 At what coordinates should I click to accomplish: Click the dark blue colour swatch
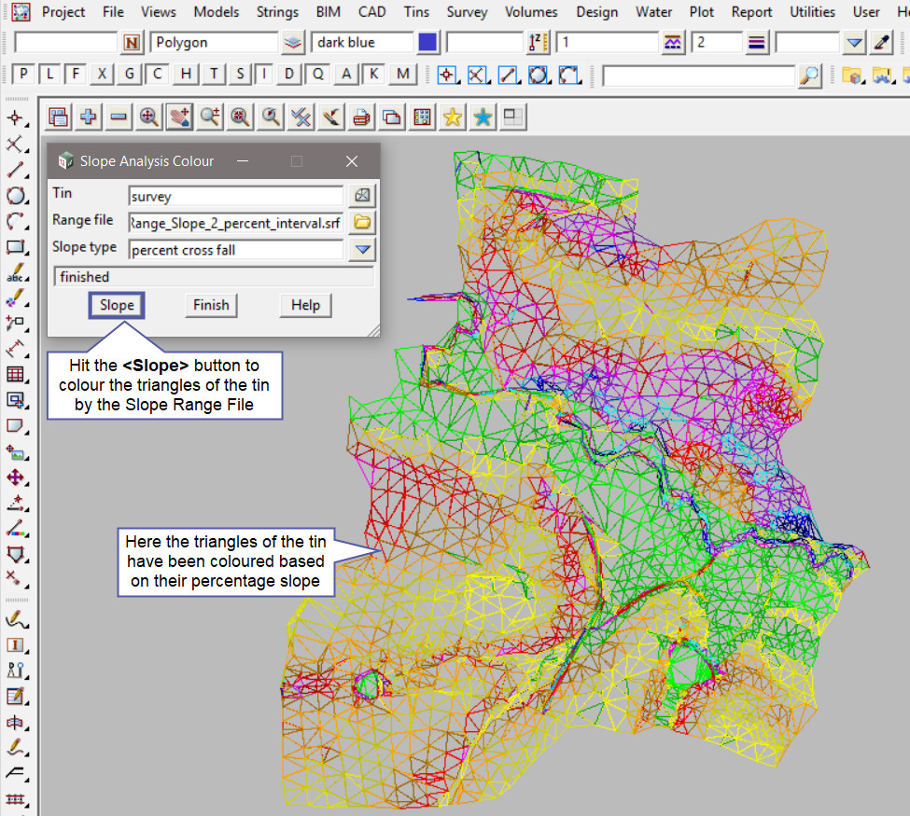(427, 42)
